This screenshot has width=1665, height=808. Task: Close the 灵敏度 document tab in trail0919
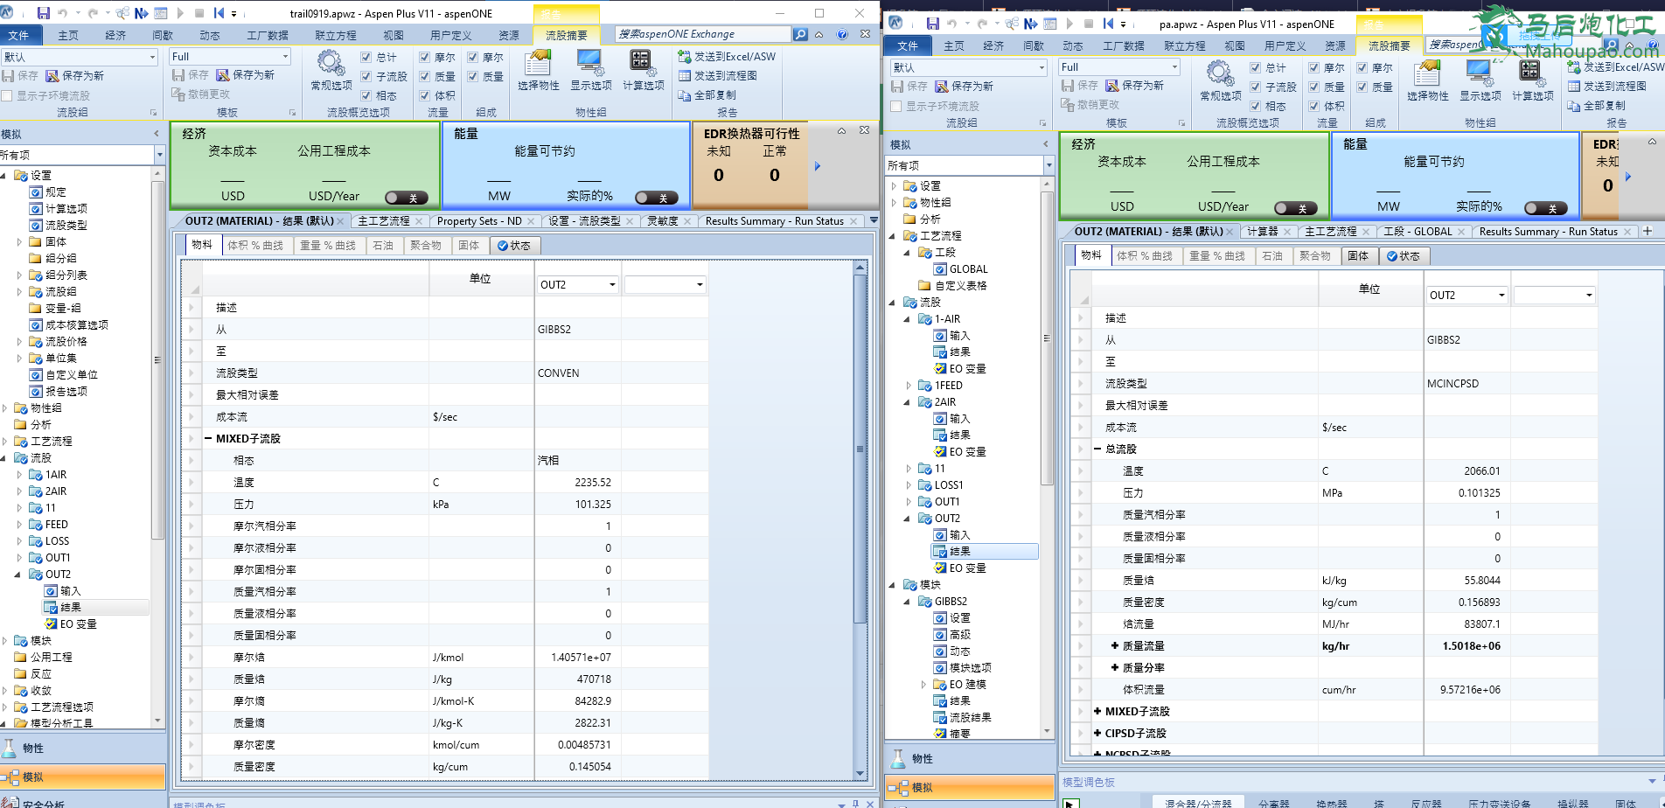(687, 221)
